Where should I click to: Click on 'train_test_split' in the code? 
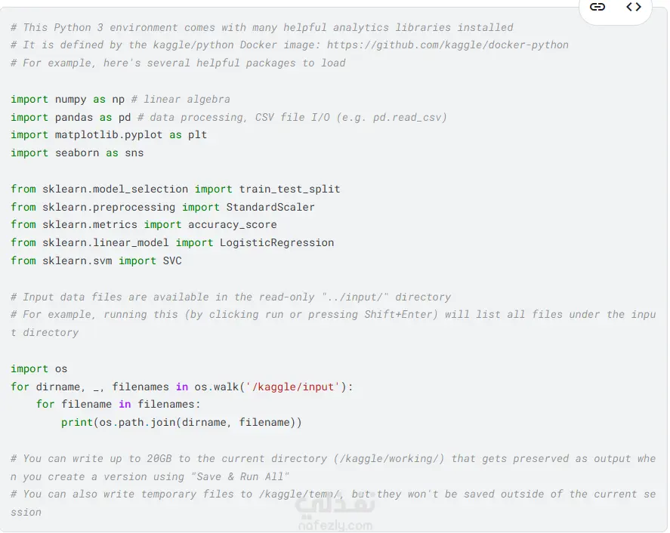tap(290, 189)
